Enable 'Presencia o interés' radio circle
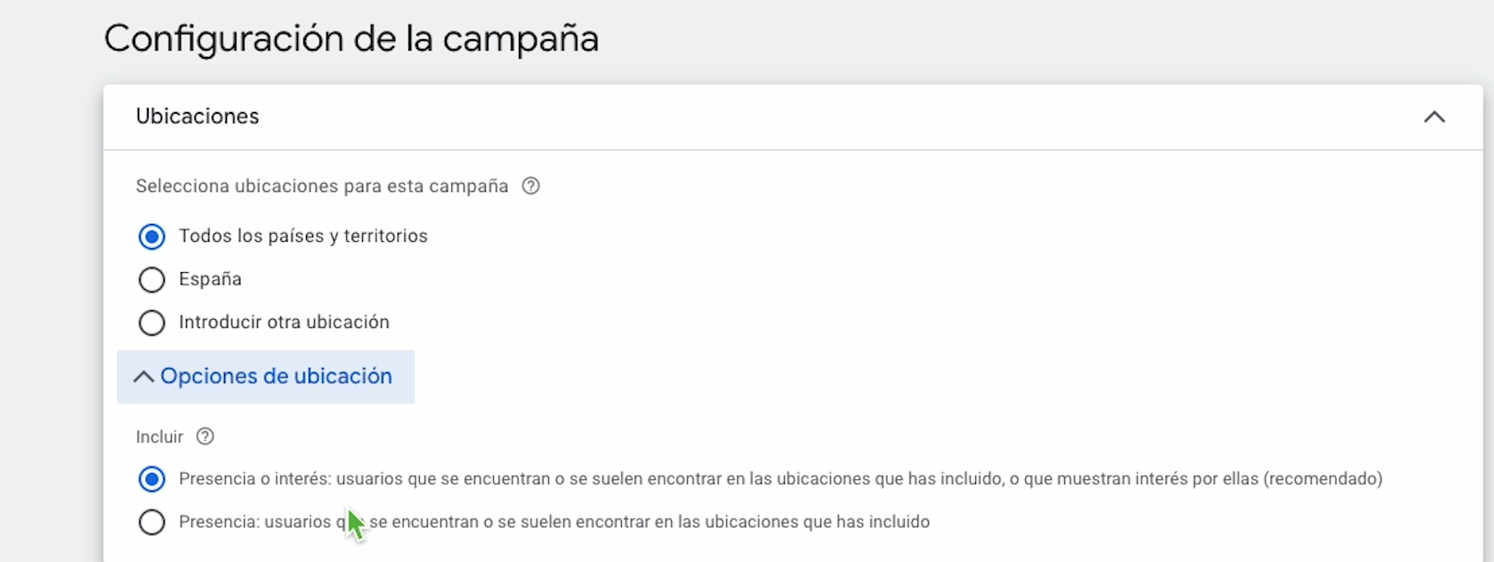The width and height of the screenshot is (1494, 562). pos(152,479)
